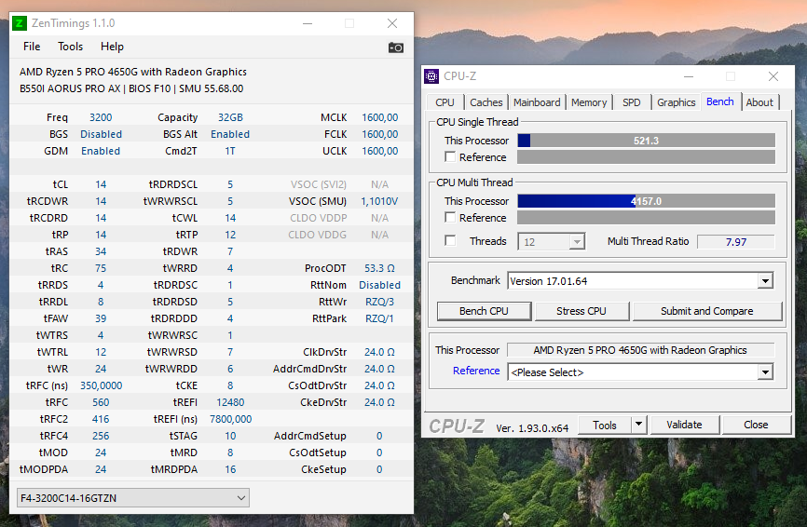Open the F4-3200C14-16GTZN module dropdown
Image resolution: width=807 pixels, height=527 pixels.
133,498
